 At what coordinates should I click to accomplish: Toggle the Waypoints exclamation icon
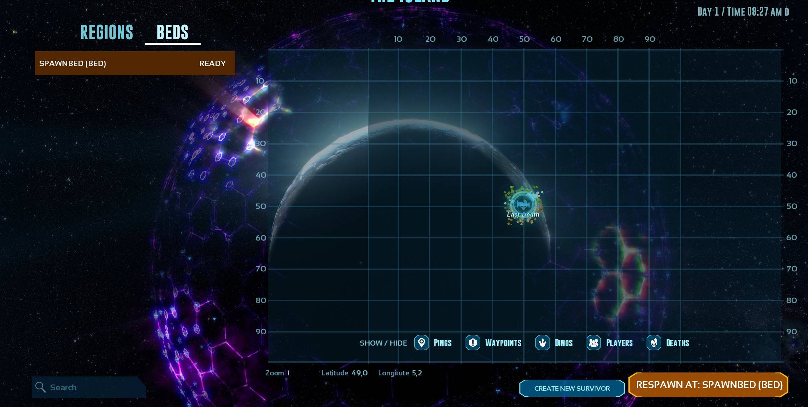pyautogui.click(x=473, y=343)
